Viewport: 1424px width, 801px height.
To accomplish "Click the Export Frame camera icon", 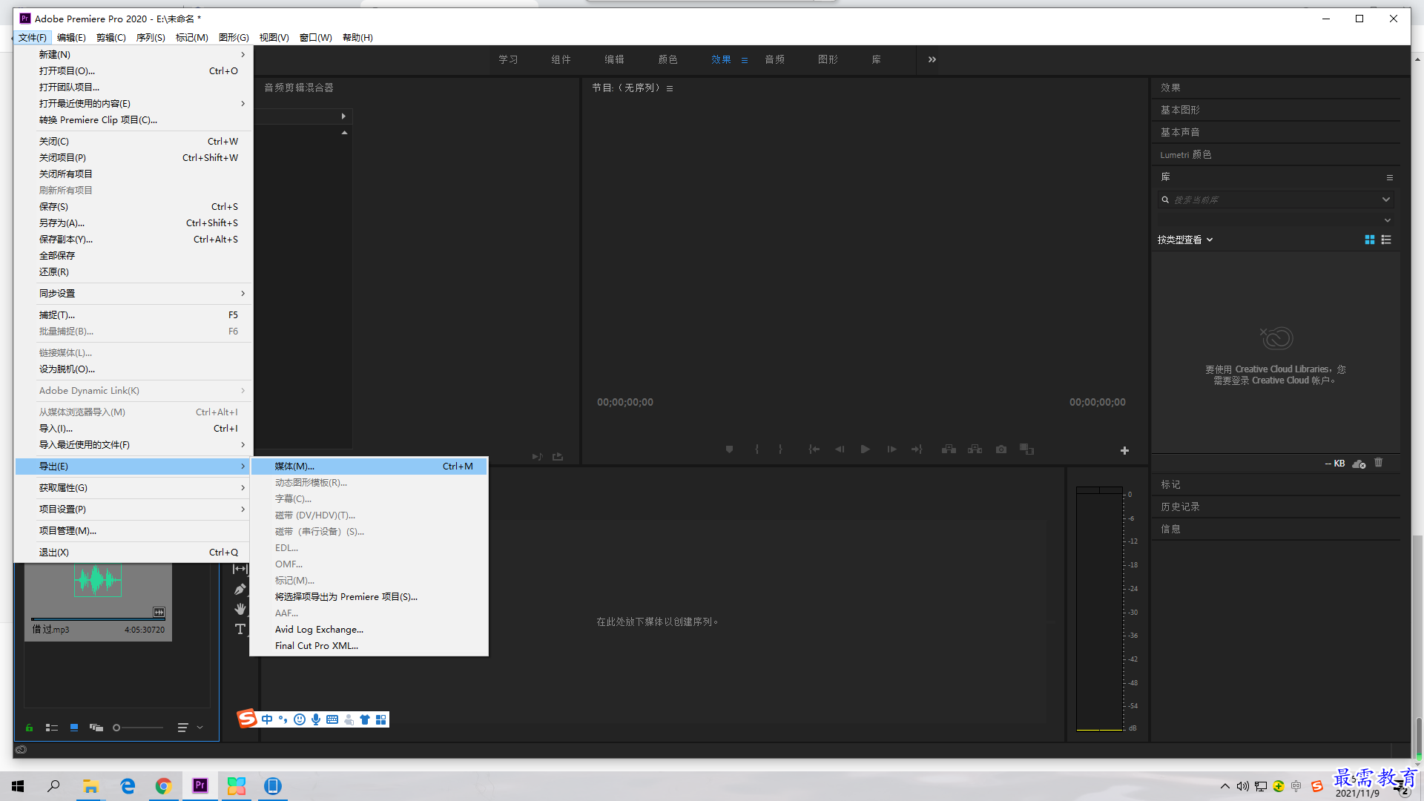I will pyautogui.click(x=1001, y=449).
